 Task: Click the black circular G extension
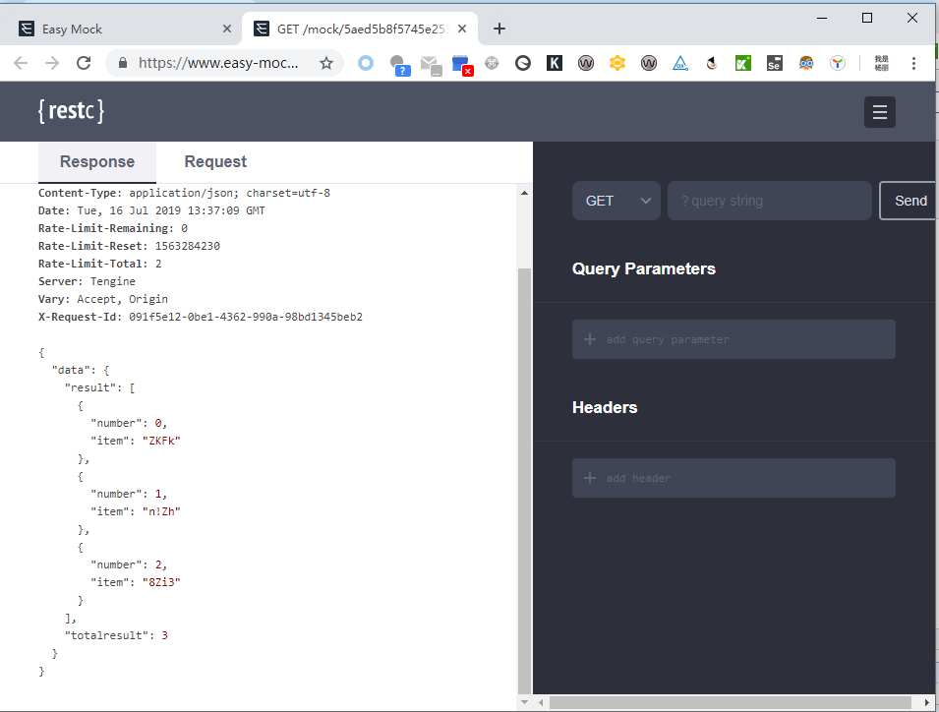point(523,63)
